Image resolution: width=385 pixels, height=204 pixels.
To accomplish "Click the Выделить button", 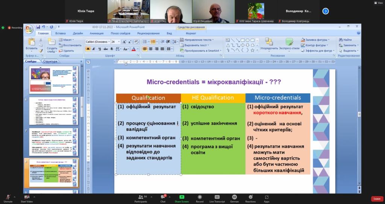I will [x=349, y=51].
